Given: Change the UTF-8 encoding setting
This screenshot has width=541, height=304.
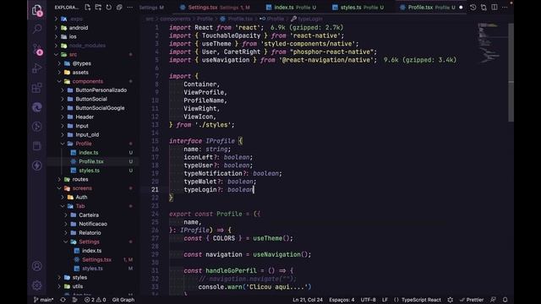Looking at the screenshot, I should coord(369,300).
